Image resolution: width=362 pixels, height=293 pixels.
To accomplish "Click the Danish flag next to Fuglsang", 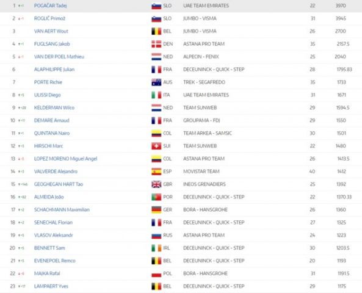I will coord(156,44).
